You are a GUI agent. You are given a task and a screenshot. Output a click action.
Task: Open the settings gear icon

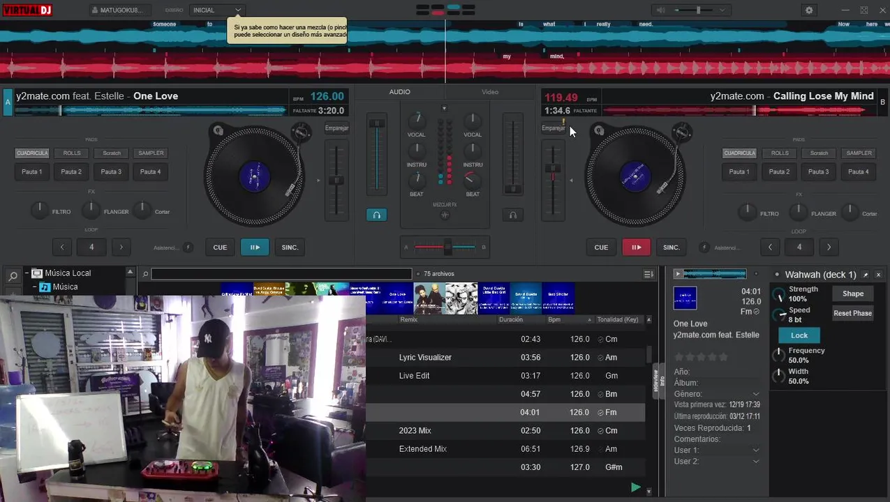coord(809,10)
